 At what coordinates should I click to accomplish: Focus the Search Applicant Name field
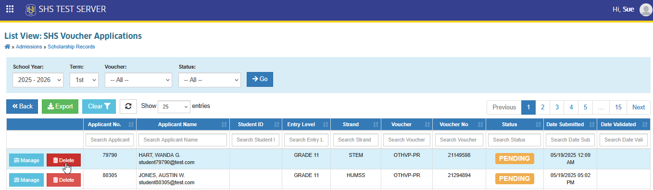click(x=183, y=140)
